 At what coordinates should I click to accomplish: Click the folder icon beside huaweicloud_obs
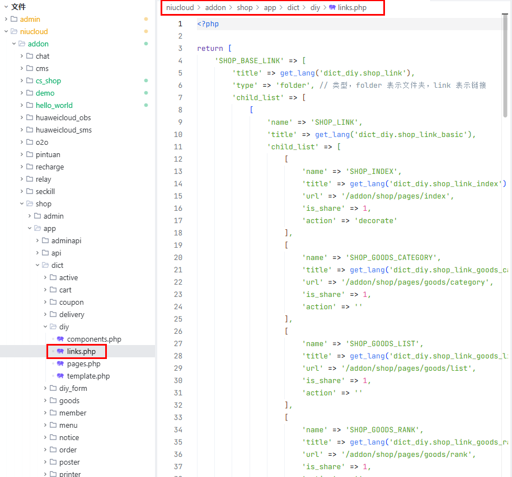pos(30,118)
